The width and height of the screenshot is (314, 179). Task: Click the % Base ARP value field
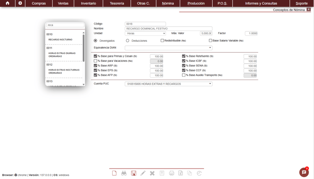(x=157, y=66)
